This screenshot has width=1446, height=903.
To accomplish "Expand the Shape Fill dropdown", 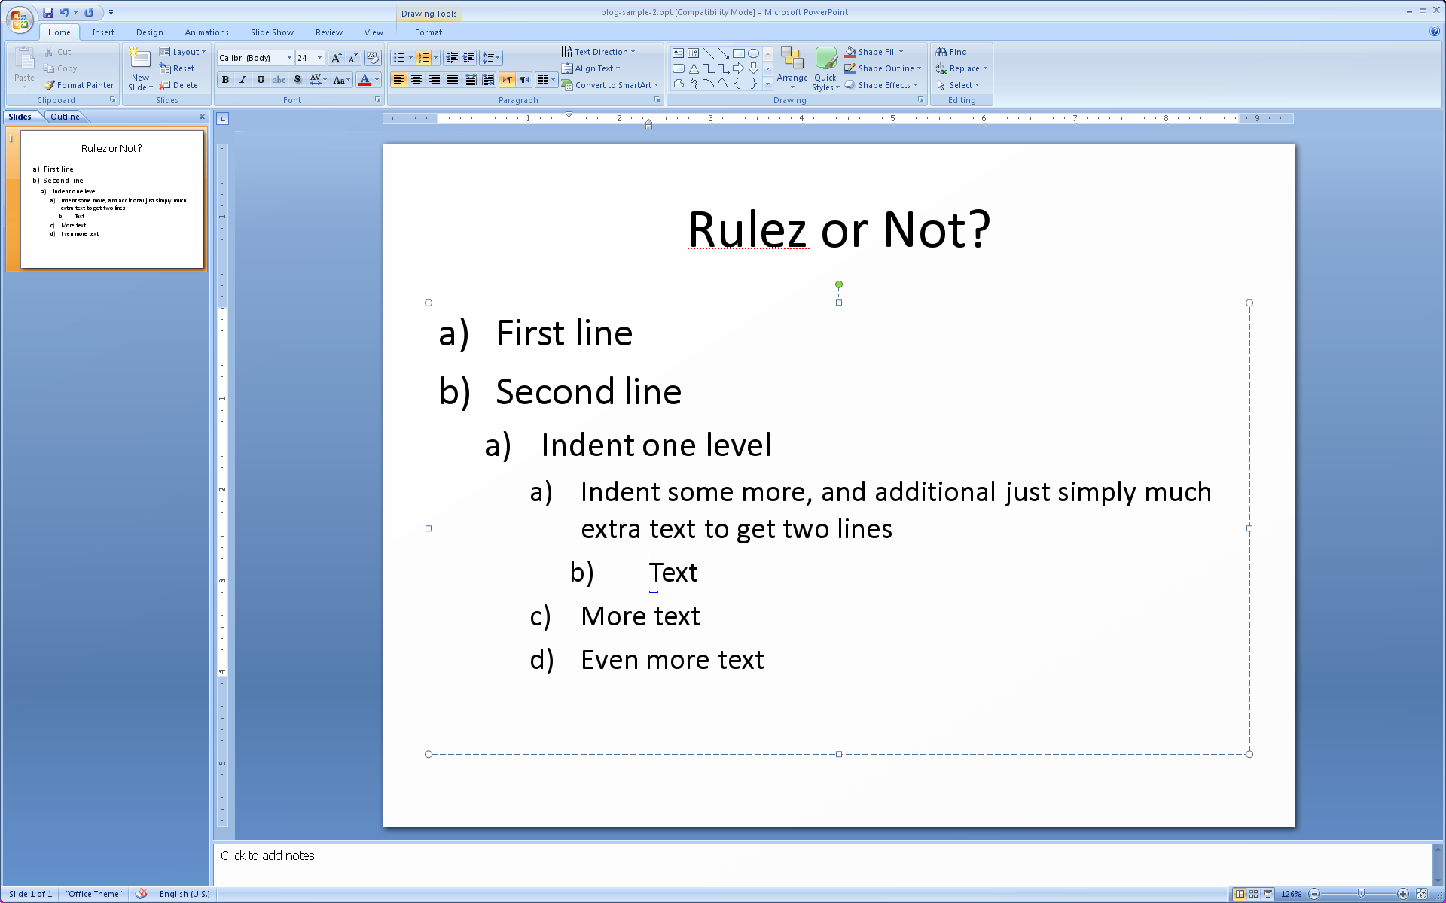I will click(x=901, y=52).
